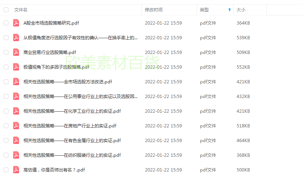Screen dimensions: 303x181
Task: Click the blue sort arrow in 类型 column
Action: point(230,10)
